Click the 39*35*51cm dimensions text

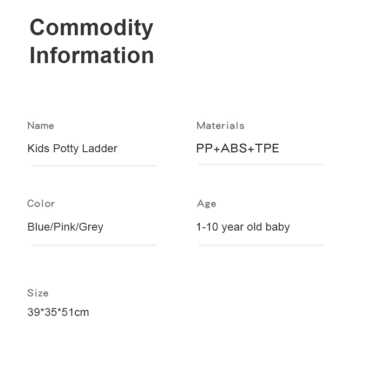(x=58, y=312)
